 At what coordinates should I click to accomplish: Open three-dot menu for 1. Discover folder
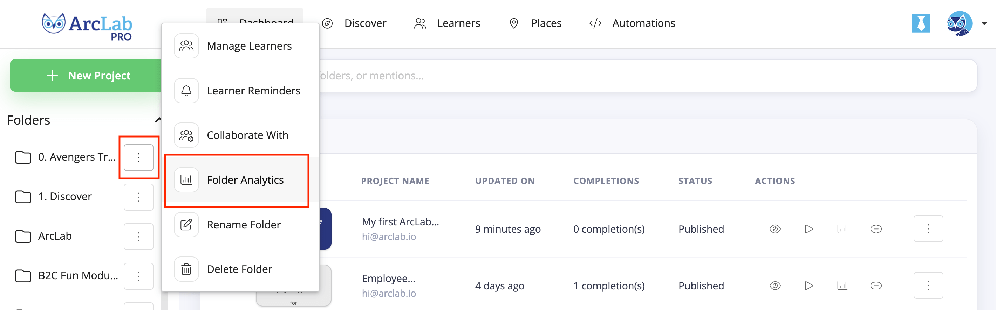[x=138, y=197]
